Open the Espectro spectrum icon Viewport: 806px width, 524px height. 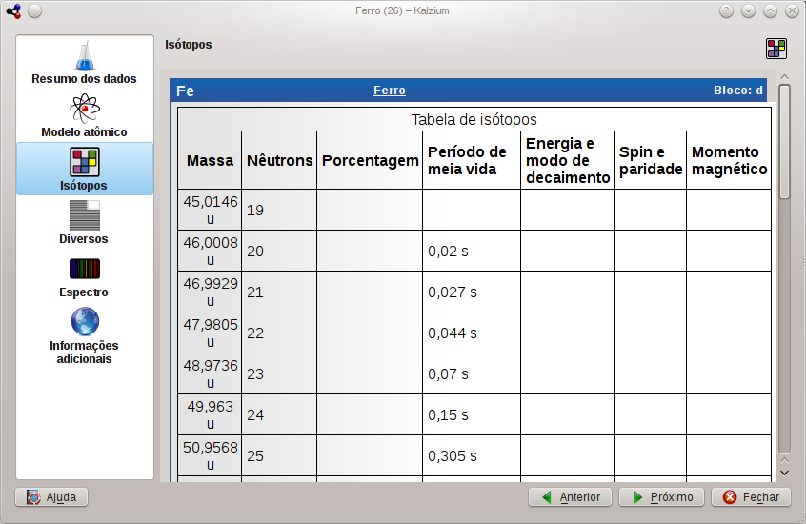click(84, 269)
